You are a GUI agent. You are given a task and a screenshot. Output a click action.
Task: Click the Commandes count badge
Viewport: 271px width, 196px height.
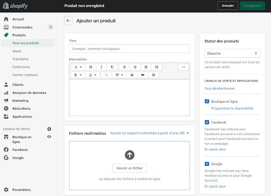pos(51,27)
